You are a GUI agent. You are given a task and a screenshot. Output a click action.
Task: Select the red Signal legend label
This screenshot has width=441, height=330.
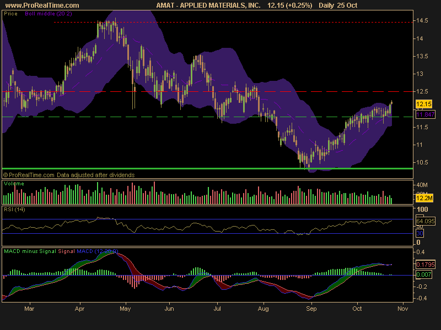click(66, 251)
